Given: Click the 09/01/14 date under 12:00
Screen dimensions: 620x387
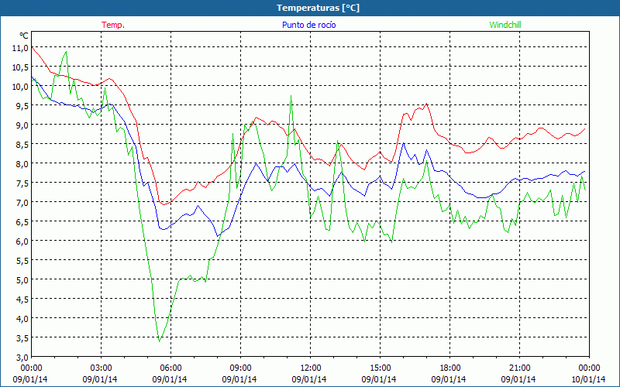Looking at the screenshot, I should click(309, 379).
